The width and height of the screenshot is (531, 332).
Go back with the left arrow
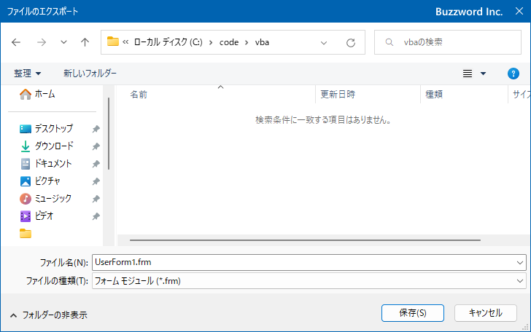[x=16, y=42]
